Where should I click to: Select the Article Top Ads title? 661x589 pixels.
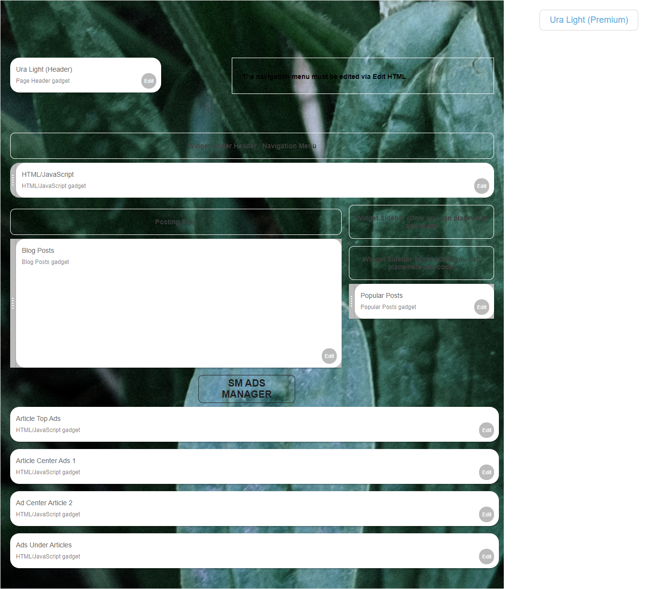38,418
